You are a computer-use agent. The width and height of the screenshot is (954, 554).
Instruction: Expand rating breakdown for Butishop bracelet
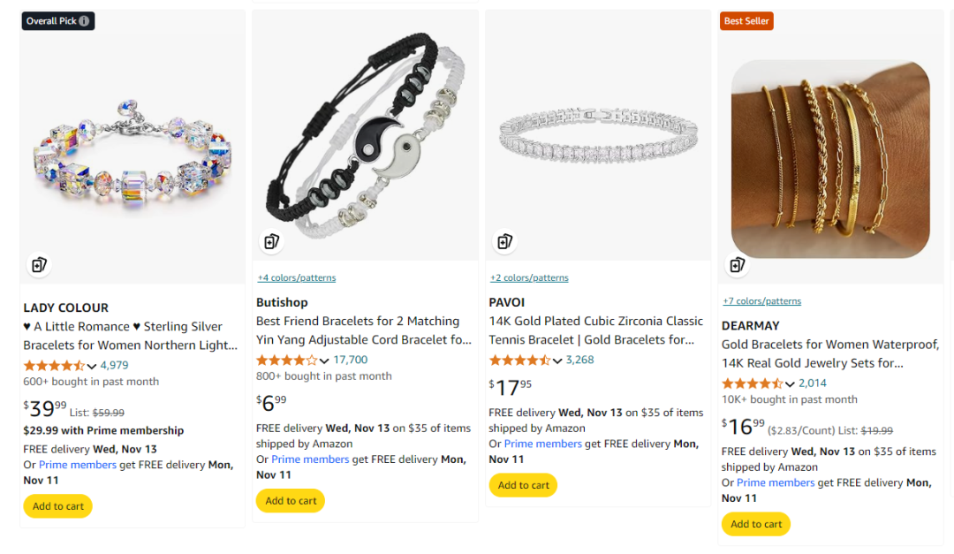pyautogui.click(x=324, y=360)
